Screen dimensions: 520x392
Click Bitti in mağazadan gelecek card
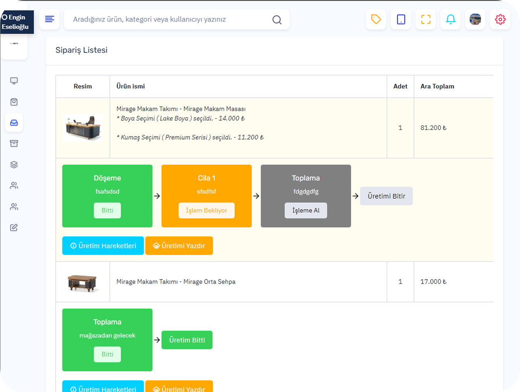tap(107, 354)
